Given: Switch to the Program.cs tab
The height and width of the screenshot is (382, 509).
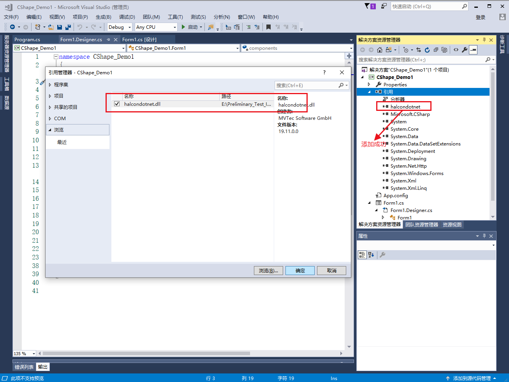Looking at the screenshot, I should point(27,40).
